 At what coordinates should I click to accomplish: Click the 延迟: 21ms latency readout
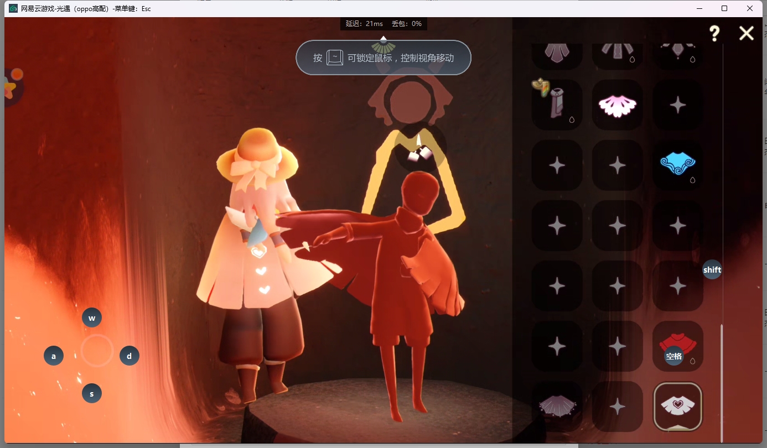(x=364, y=24)
